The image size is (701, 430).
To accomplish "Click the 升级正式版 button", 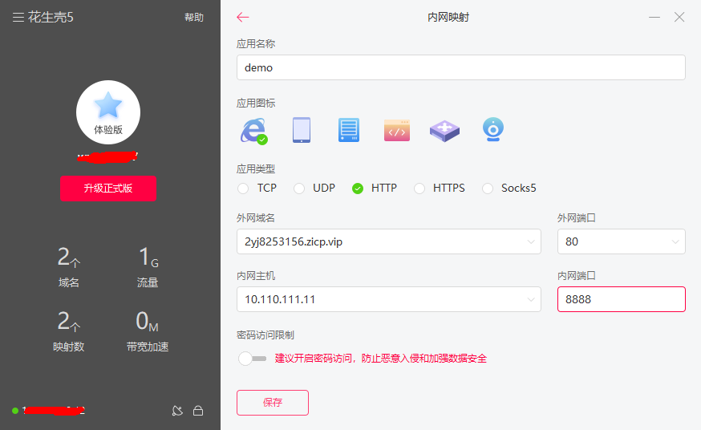I will (x=108, y=189).
